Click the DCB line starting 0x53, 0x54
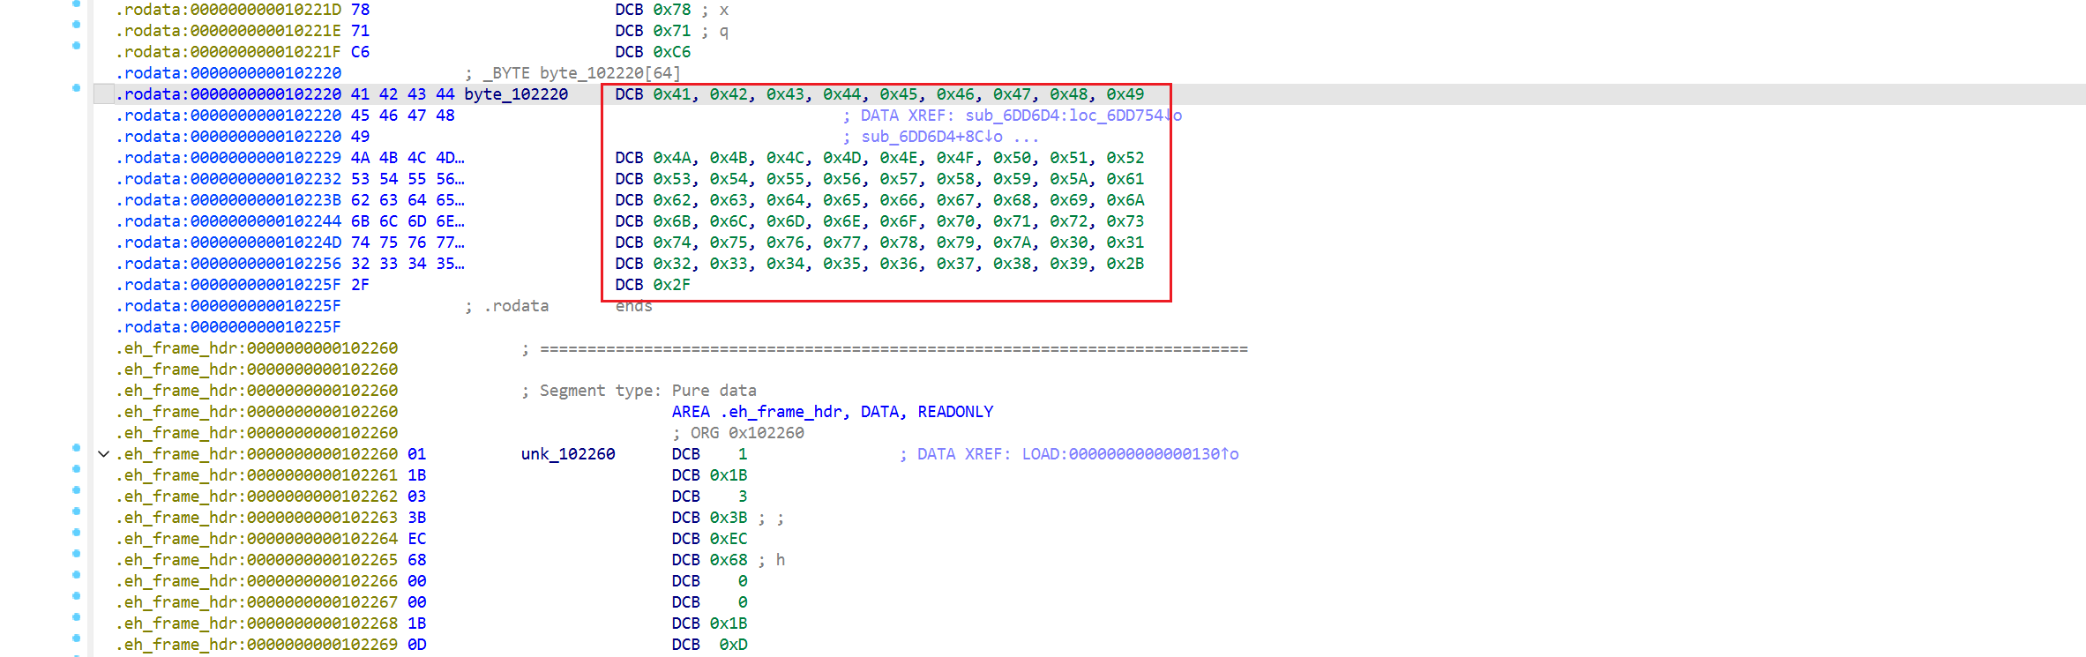The width and height of the screenshot is (2086, 657). (x=879, y=179)
